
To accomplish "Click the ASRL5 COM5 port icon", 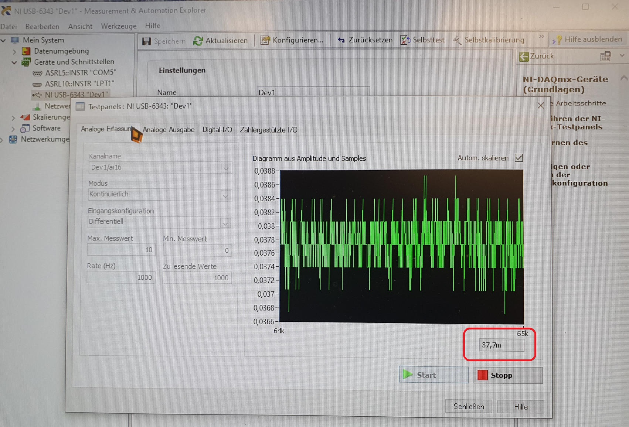I will (37, 73).
